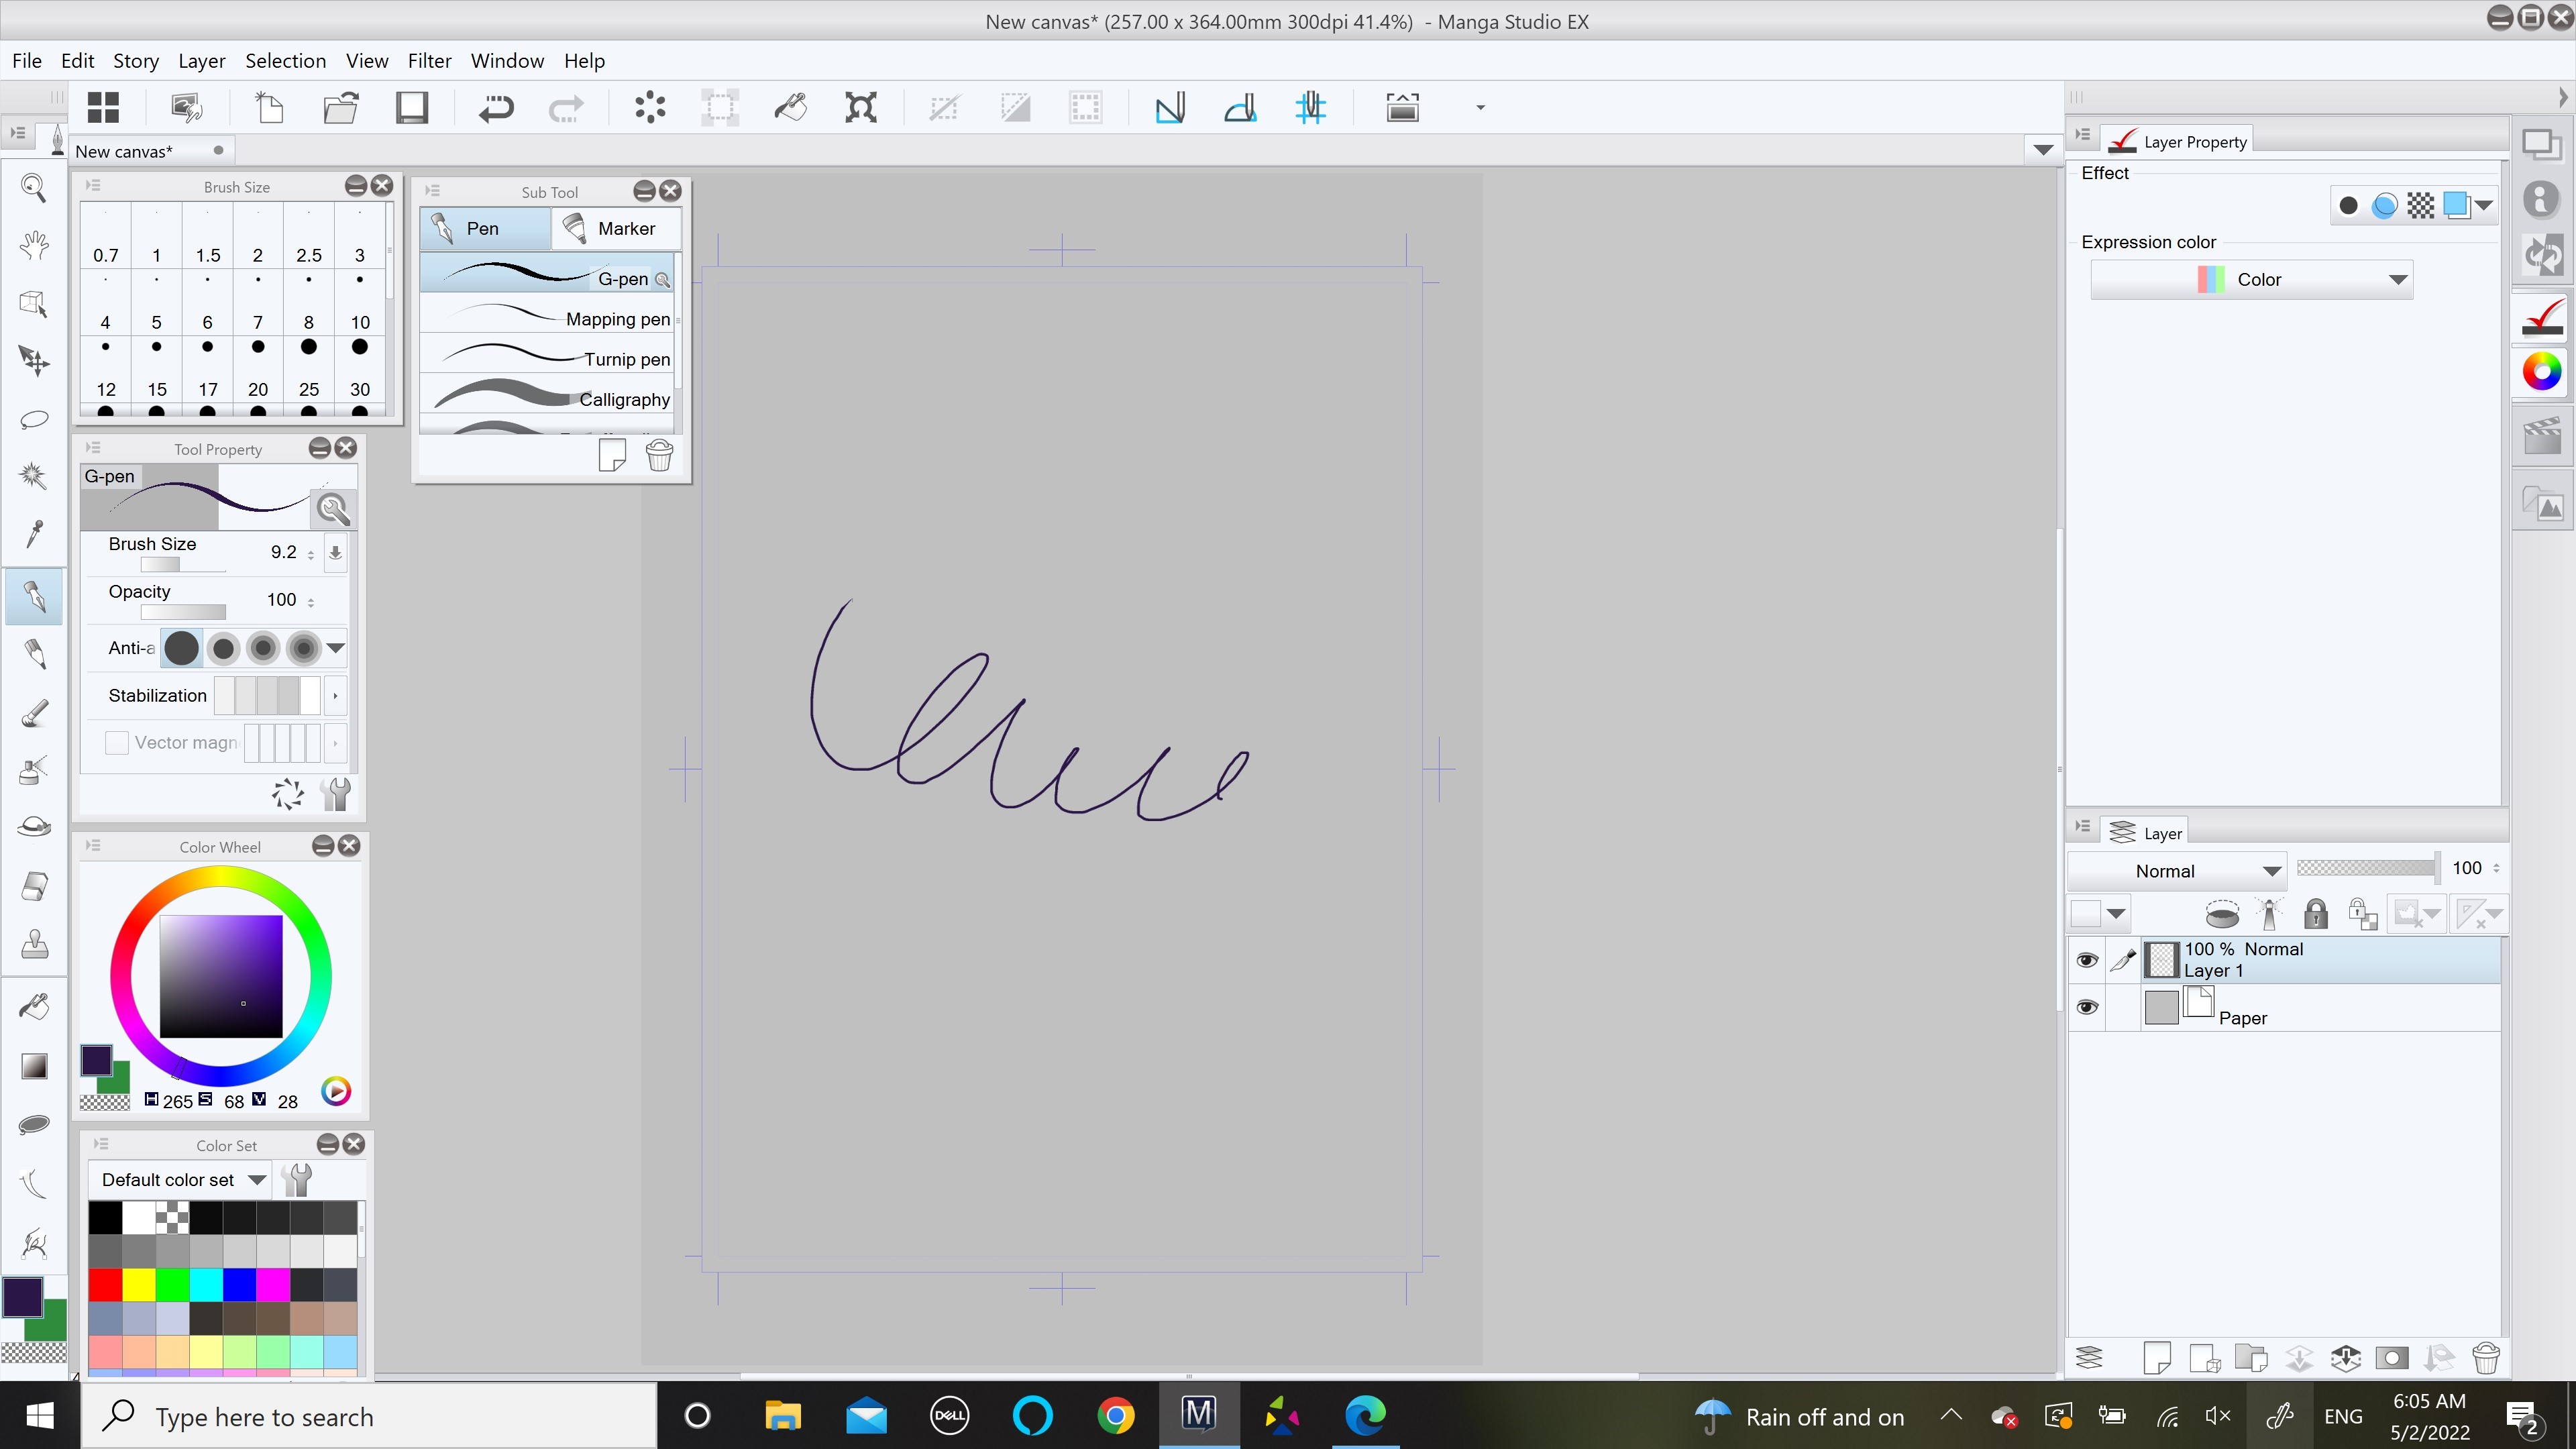2576x1449 pixels.
Task: Click the Undo arrow in toolbar
Action: (x=495, y=108)
